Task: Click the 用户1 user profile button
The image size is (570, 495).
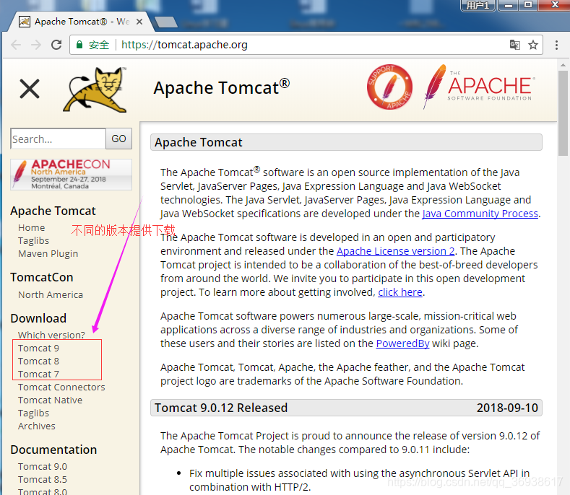Action: [x=478, y=5]
